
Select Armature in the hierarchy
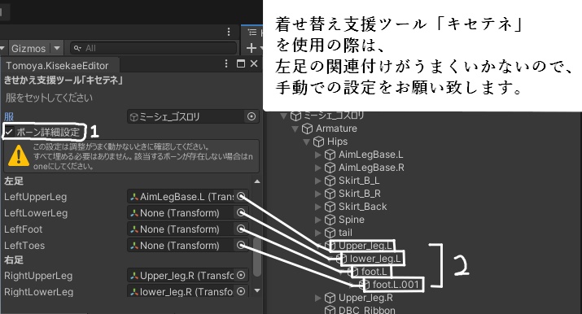click(336, 129)
